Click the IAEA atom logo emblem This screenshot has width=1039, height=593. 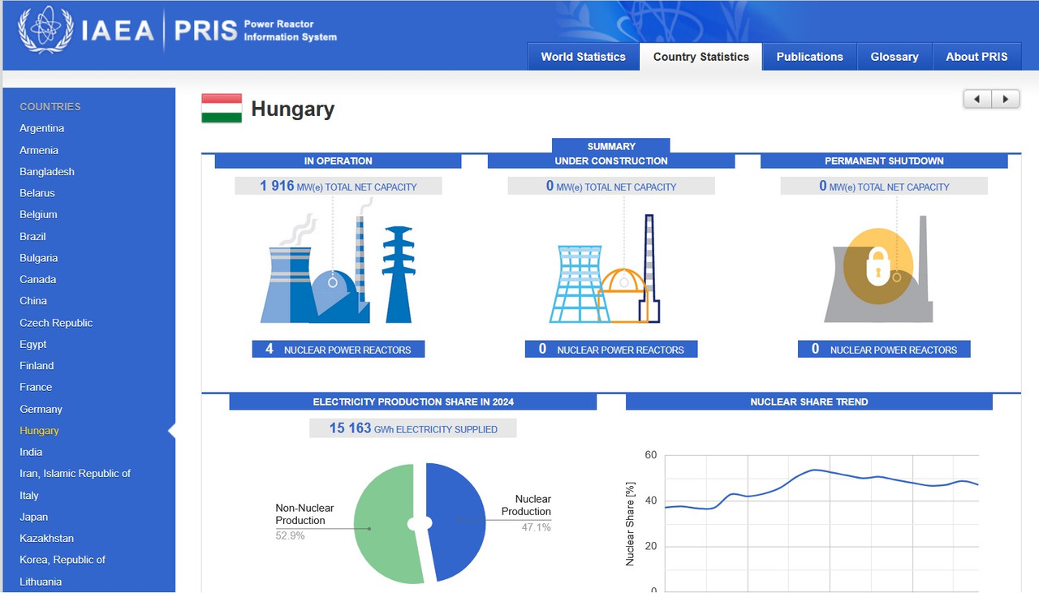coord(45,30)
